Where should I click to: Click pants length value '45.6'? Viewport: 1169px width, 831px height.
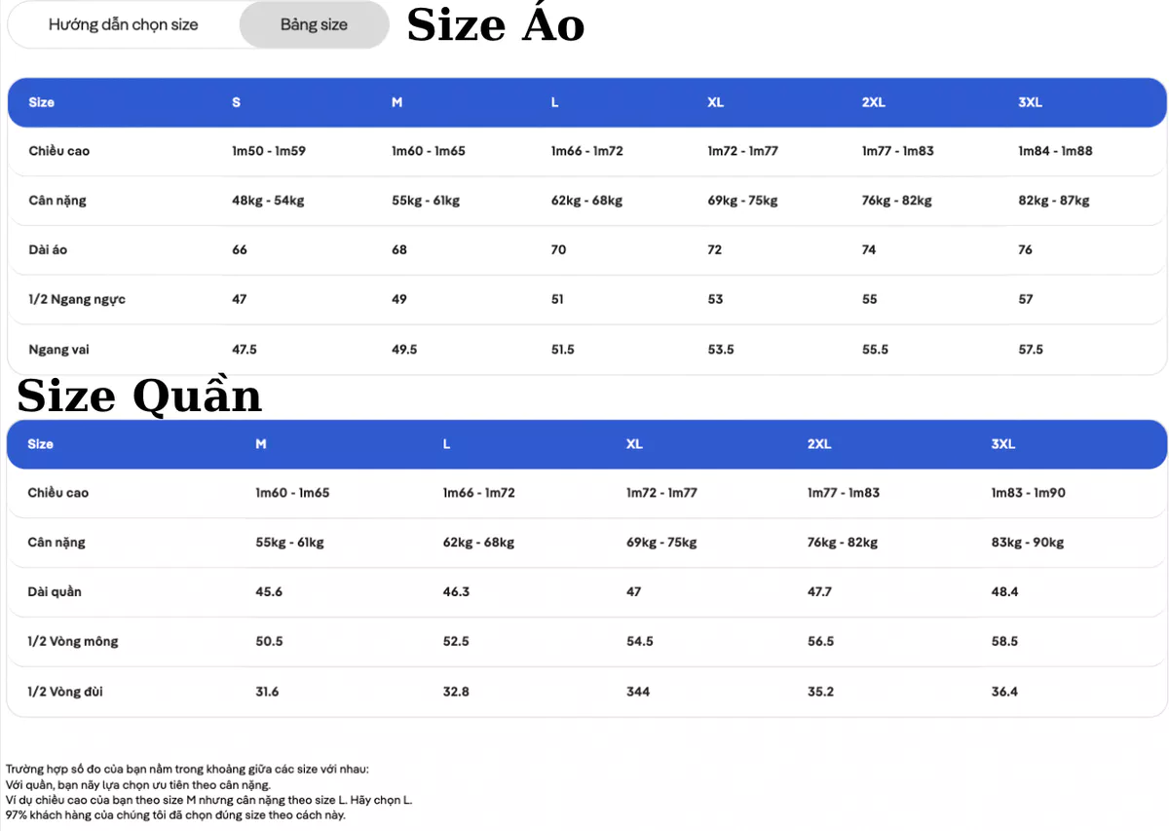pyautogui.click(x=269, y=591)
